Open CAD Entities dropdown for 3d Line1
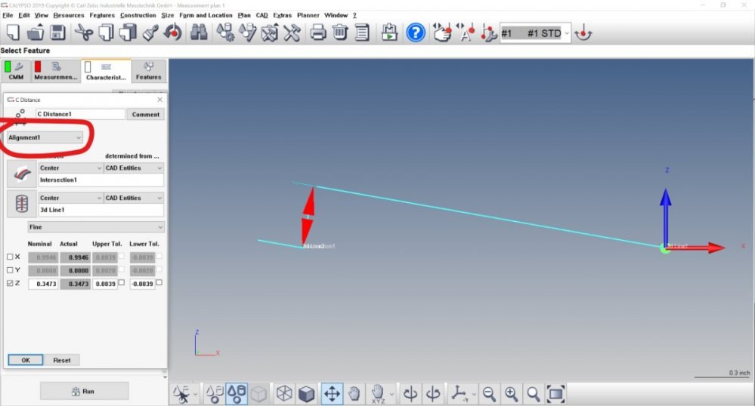The image size is (755, 406). (x=134, y=198)
